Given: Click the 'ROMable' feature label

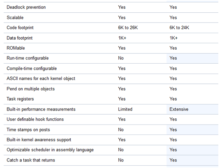Looking at the screenshot, I should 16,48.
